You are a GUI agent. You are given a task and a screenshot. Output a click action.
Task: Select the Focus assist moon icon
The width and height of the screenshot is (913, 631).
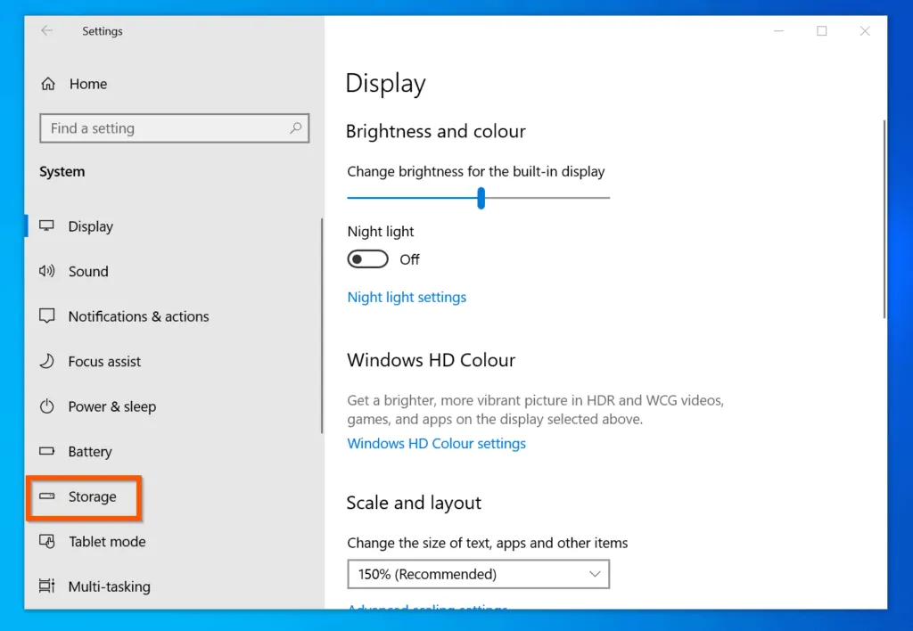[x=46, y=361]
